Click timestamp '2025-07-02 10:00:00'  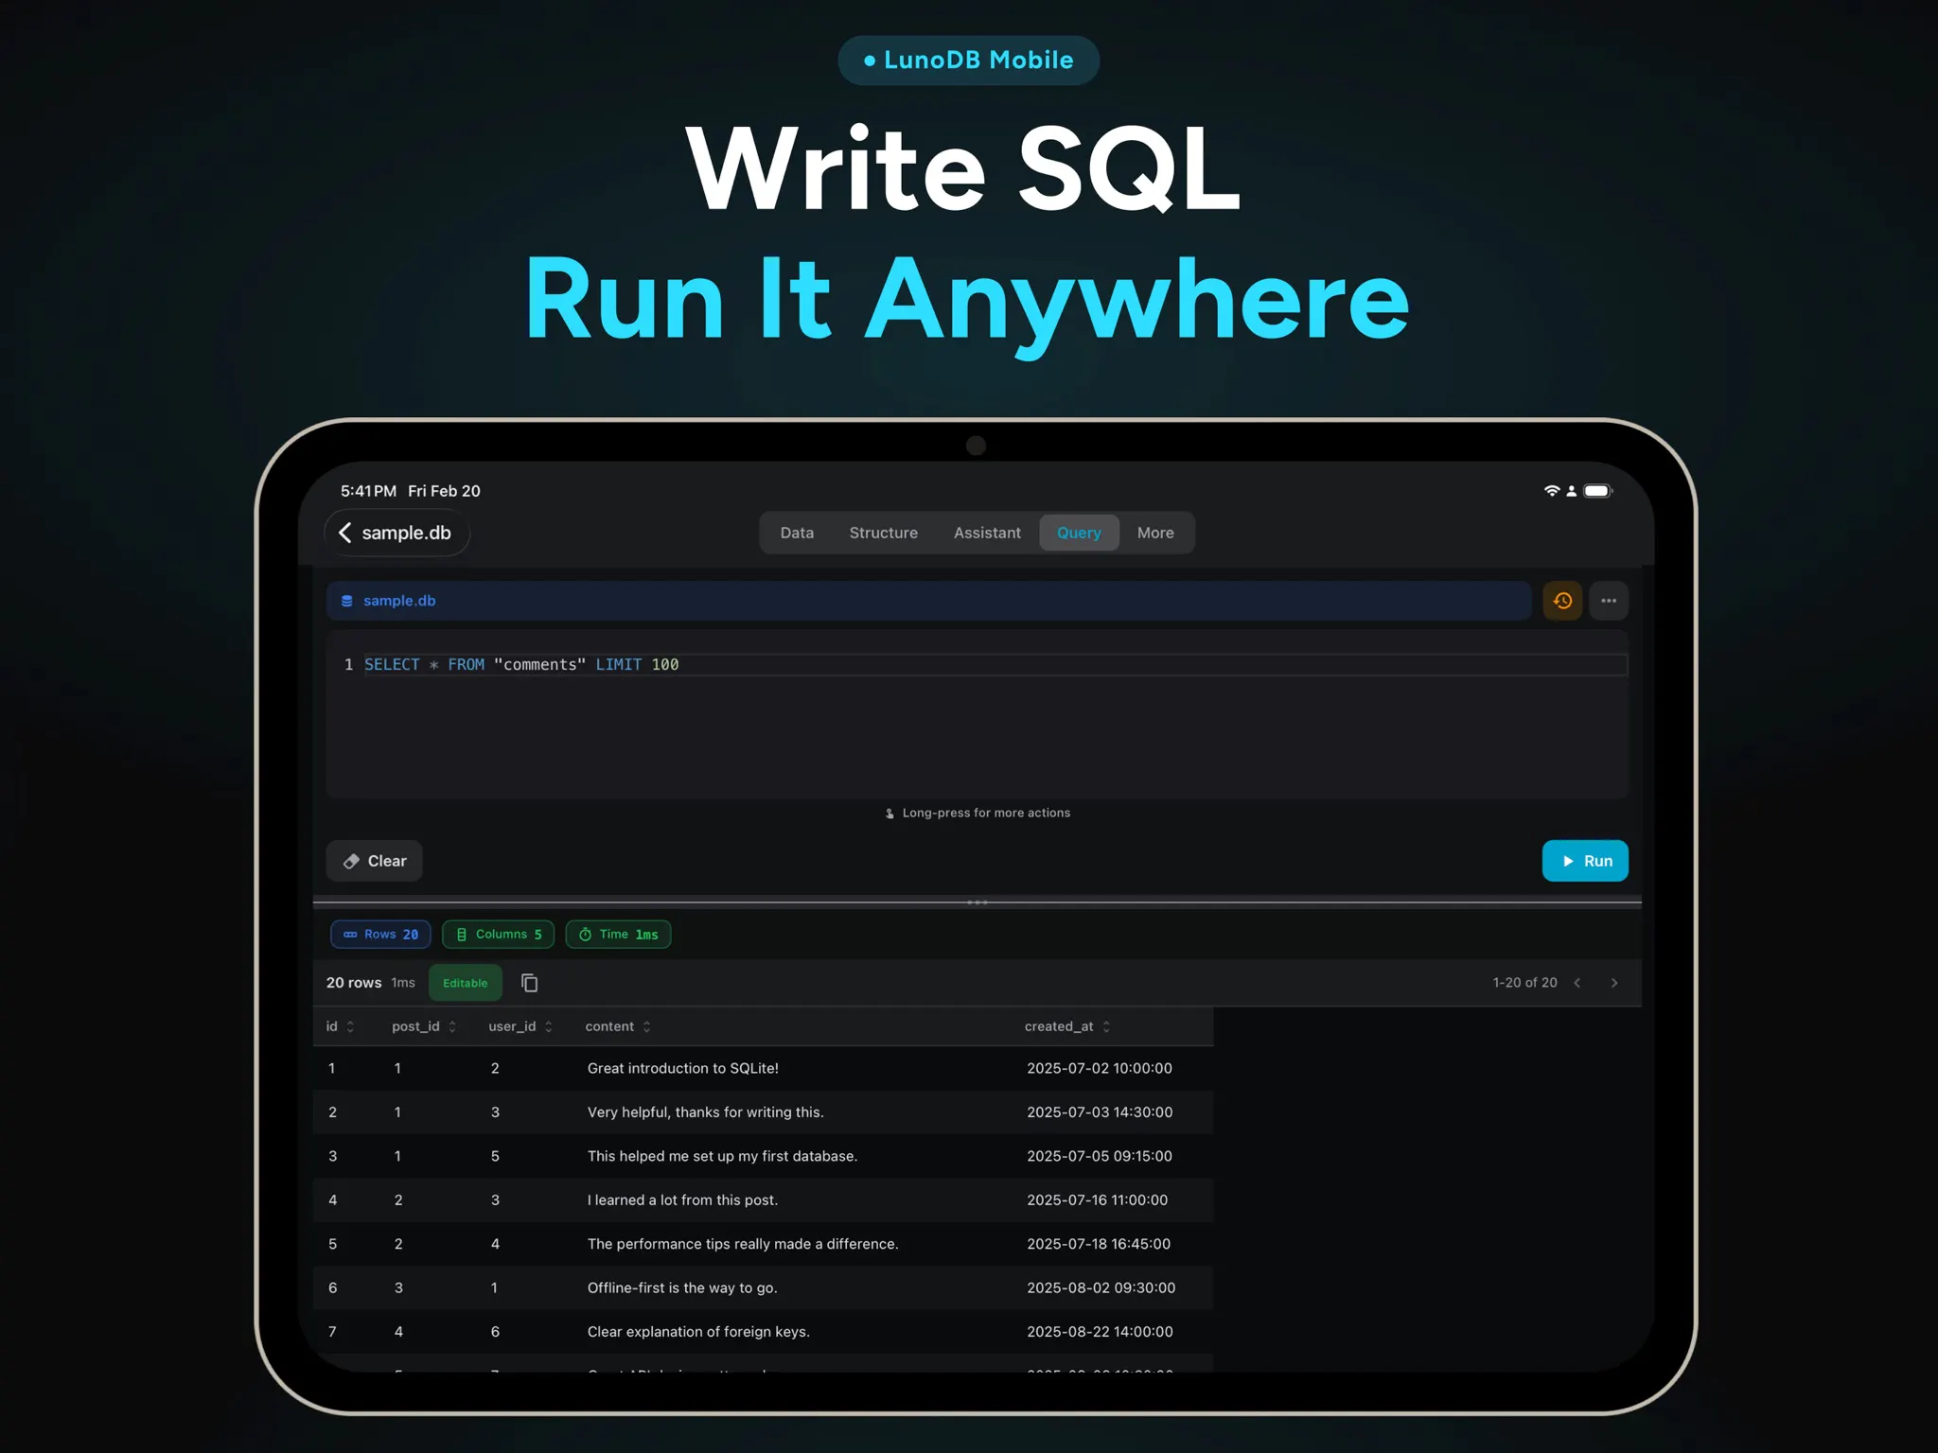(1100, 1068)
